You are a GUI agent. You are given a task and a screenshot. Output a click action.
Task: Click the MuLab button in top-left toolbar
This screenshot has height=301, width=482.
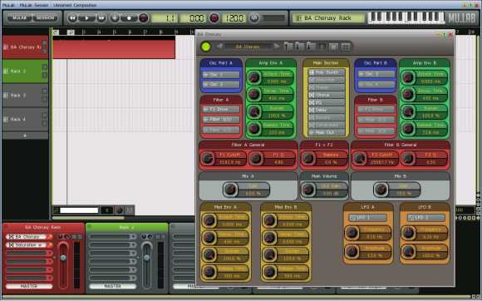tap(20, 17)
